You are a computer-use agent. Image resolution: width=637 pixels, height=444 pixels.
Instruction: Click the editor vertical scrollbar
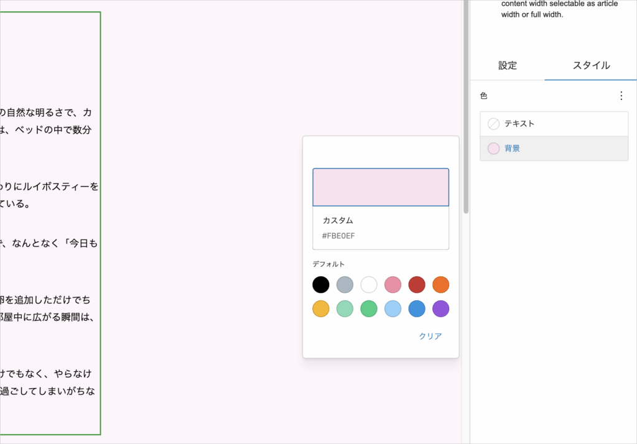click(466, 106)
